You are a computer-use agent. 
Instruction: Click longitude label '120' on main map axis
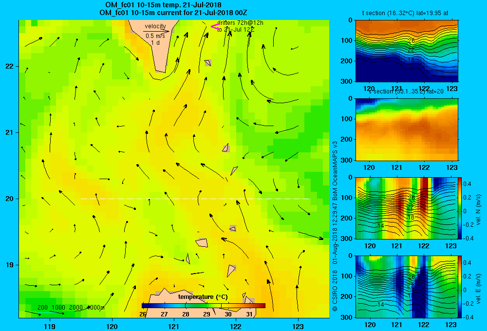point(112,326)
